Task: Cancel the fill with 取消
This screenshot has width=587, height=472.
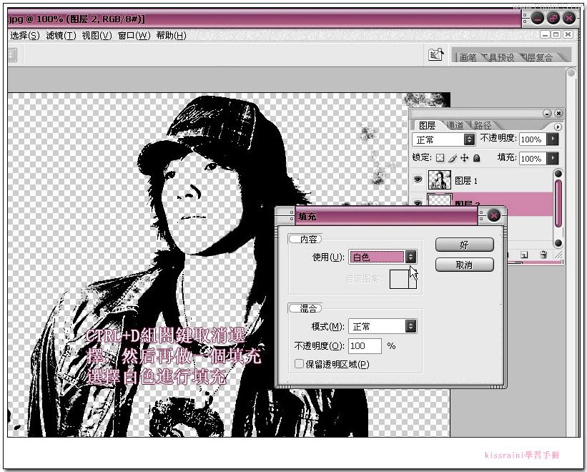Action: tap(464, 265)
